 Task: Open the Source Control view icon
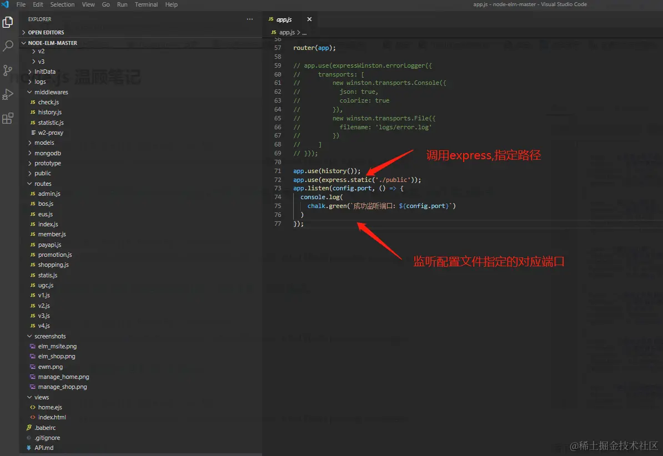(8, 70)
